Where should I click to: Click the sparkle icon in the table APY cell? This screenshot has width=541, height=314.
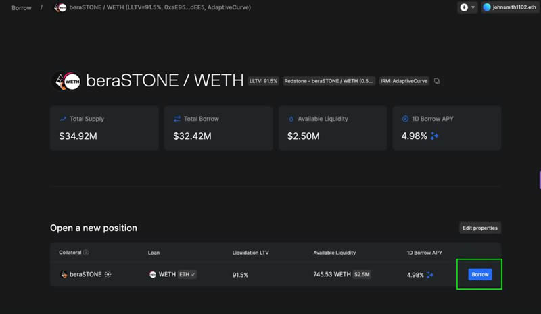[430, 275]
